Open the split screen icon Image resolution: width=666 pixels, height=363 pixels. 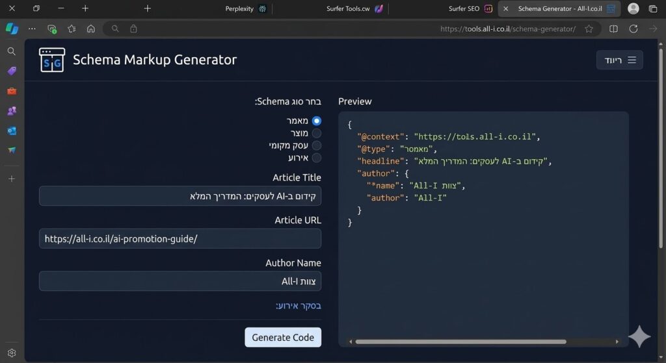(613, 29)
